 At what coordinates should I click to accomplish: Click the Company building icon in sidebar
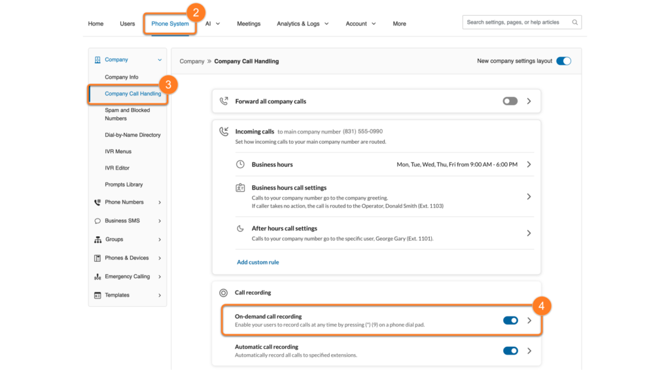click(x=97, y=60)
